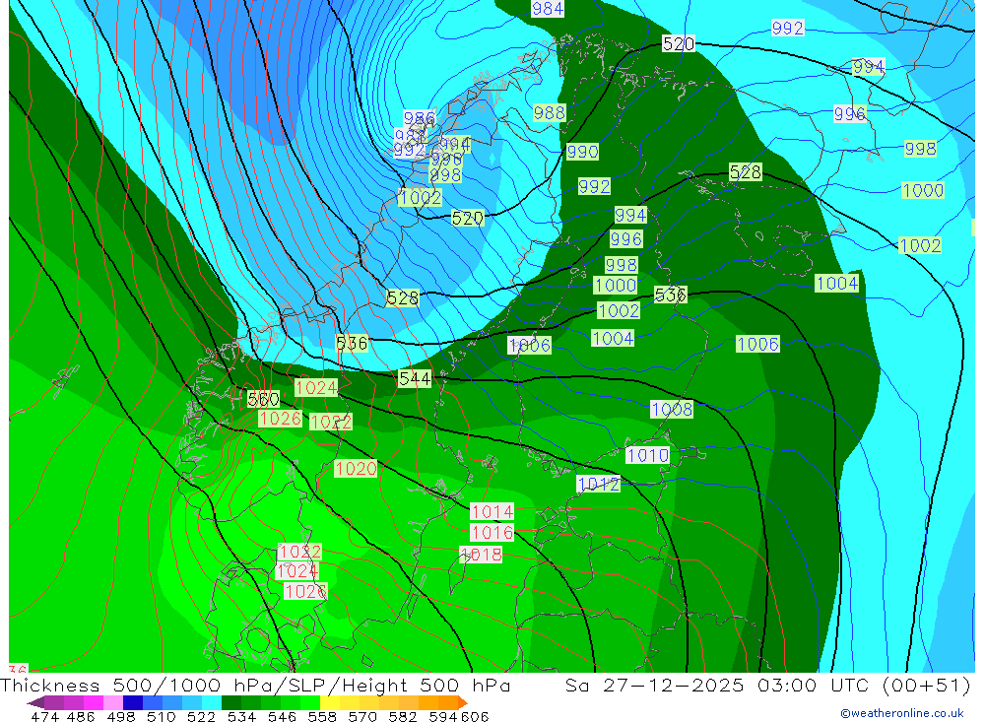Click the 606 legend value

pyautogui.click(x=475, y=717)
